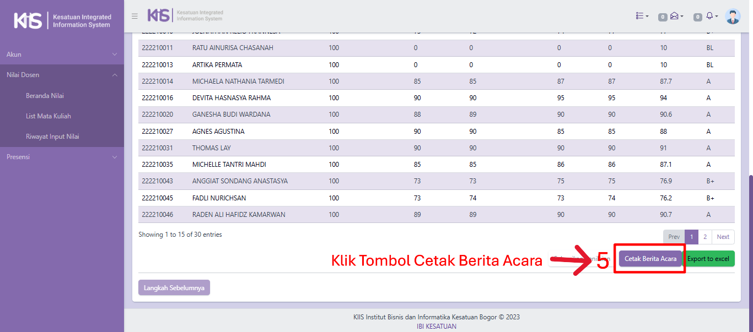Go to Riwayat Input Nilai
The width and height of the screenshot is (753, 332).
click(52, 137)
